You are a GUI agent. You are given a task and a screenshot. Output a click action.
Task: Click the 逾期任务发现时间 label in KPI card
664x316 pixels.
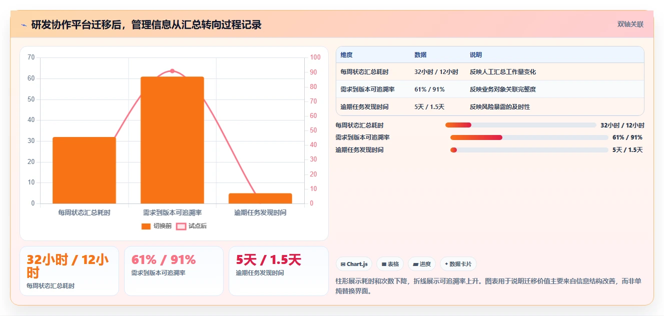point(260,273)
